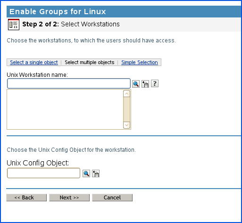Open object history for Unix Workstation name
The width and height of the screenshot is (242, 223).
(x=145, y=84)
